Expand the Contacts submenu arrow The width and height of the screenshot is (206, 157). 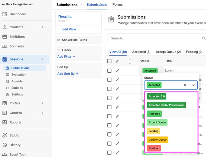pyautogui.click(x=42, y=27)
